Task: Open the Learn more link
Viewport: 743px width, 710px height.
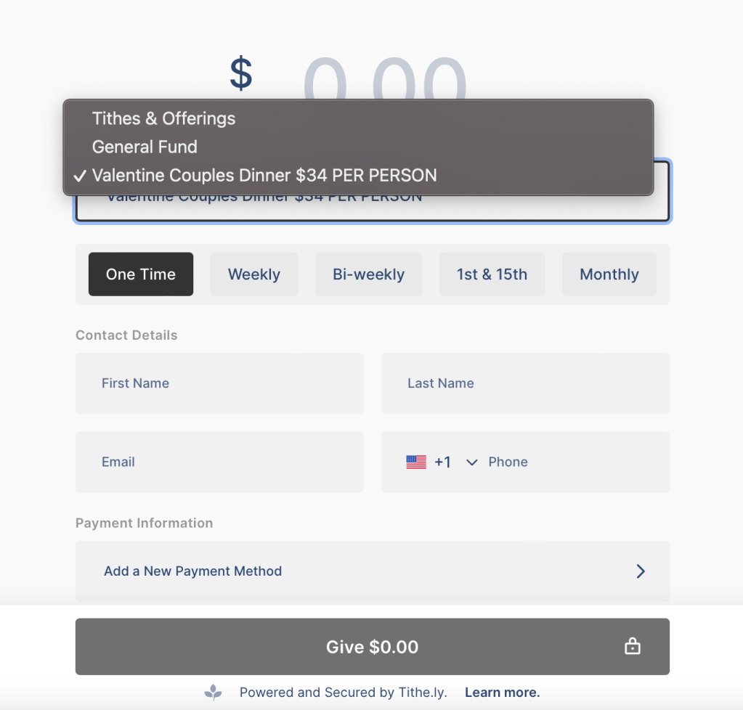Action: pyautogui.click(x=502, y=693)
